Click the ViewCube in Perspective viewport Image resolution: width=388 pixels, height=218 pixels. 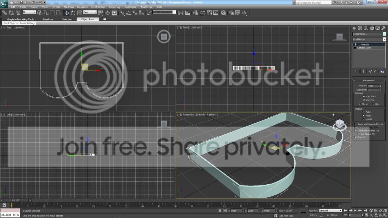(339, 124)
